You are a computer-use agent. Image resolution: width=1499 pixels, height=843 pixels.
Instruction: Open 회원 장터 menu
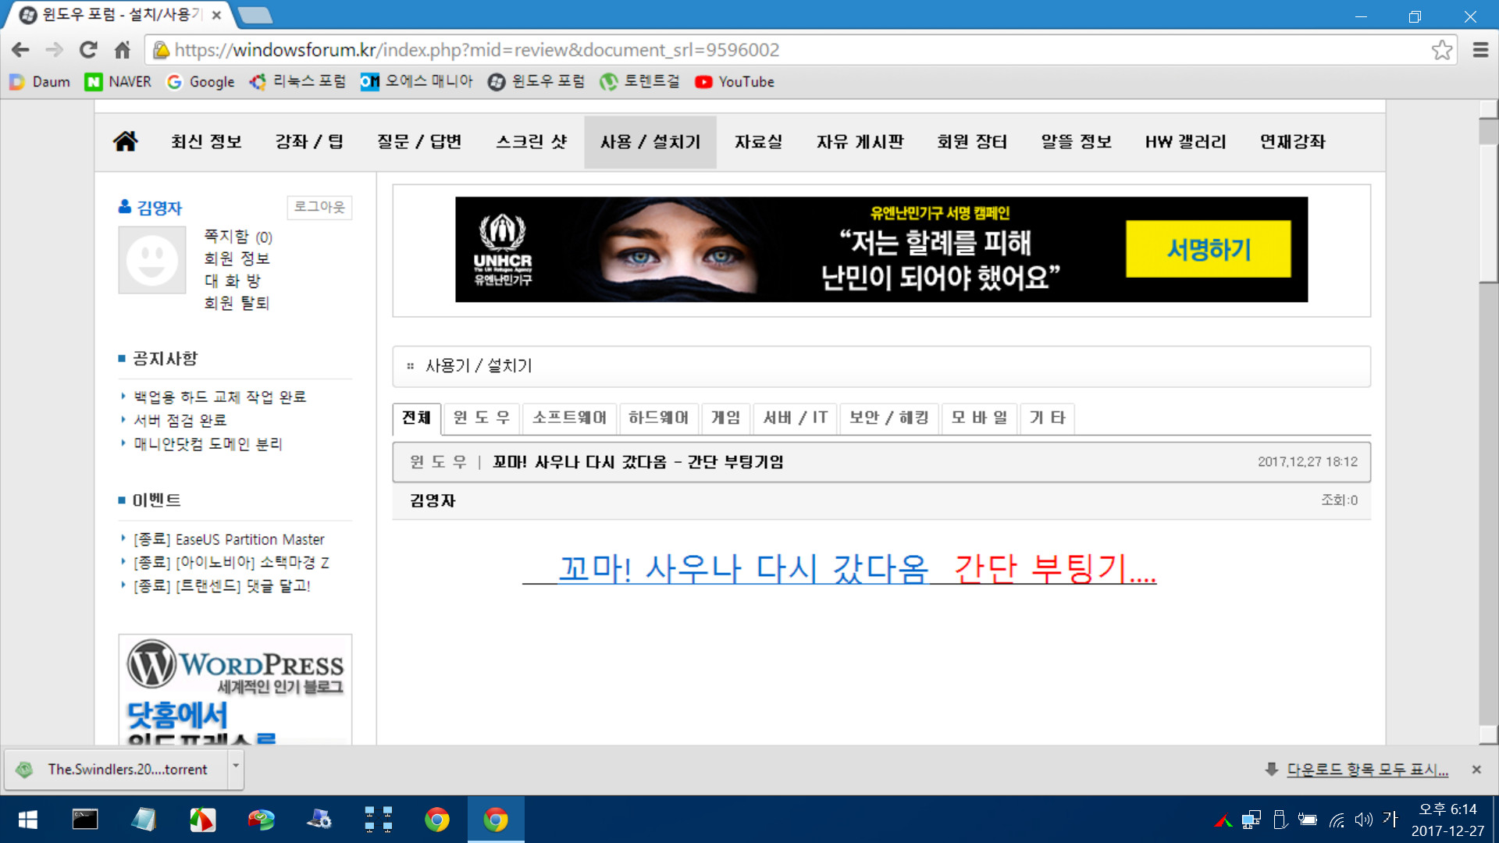972,142
